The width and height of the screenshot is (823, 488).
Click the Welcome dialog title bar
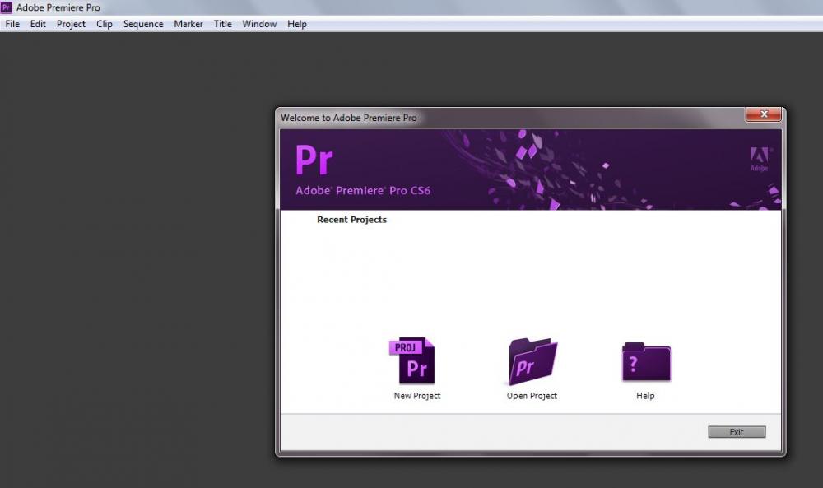point(494,118)
